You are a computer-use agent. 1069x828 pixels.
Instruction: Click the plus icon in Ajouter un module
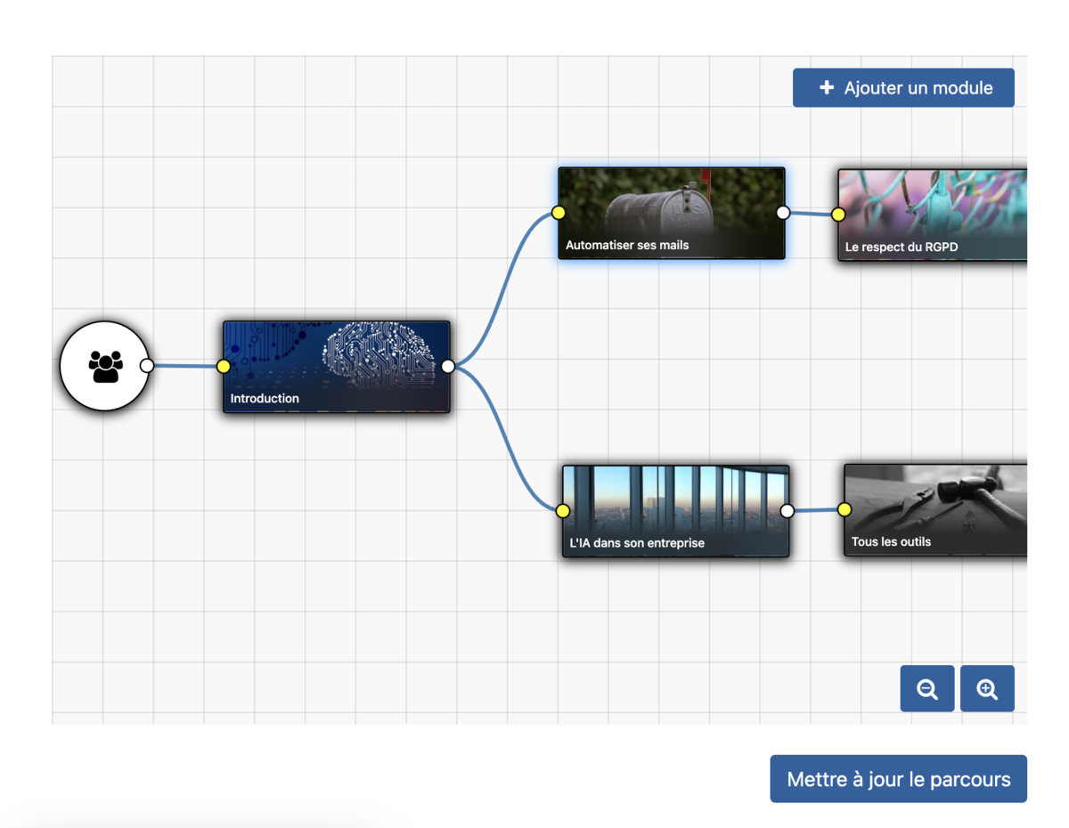[x=827, y=87]
